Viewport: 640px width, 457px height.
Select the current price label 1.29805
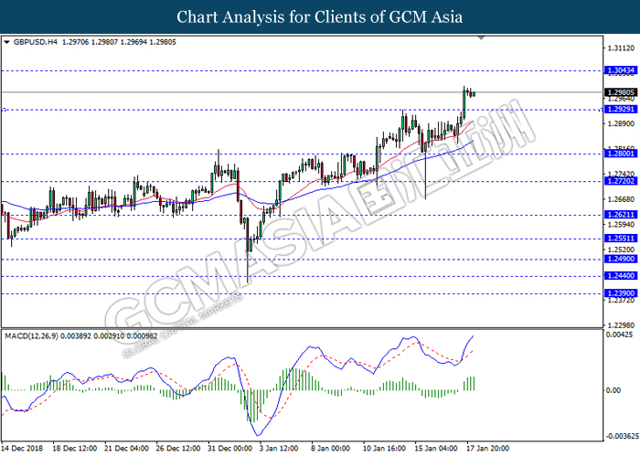coord(621,92)
